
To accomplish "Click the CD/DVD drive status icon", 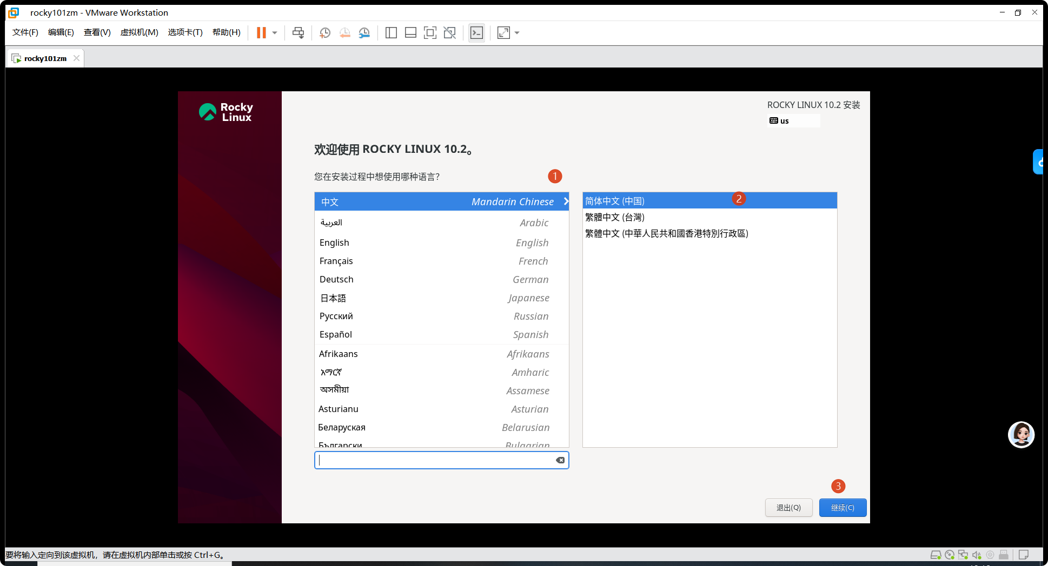I will [950, 555].
